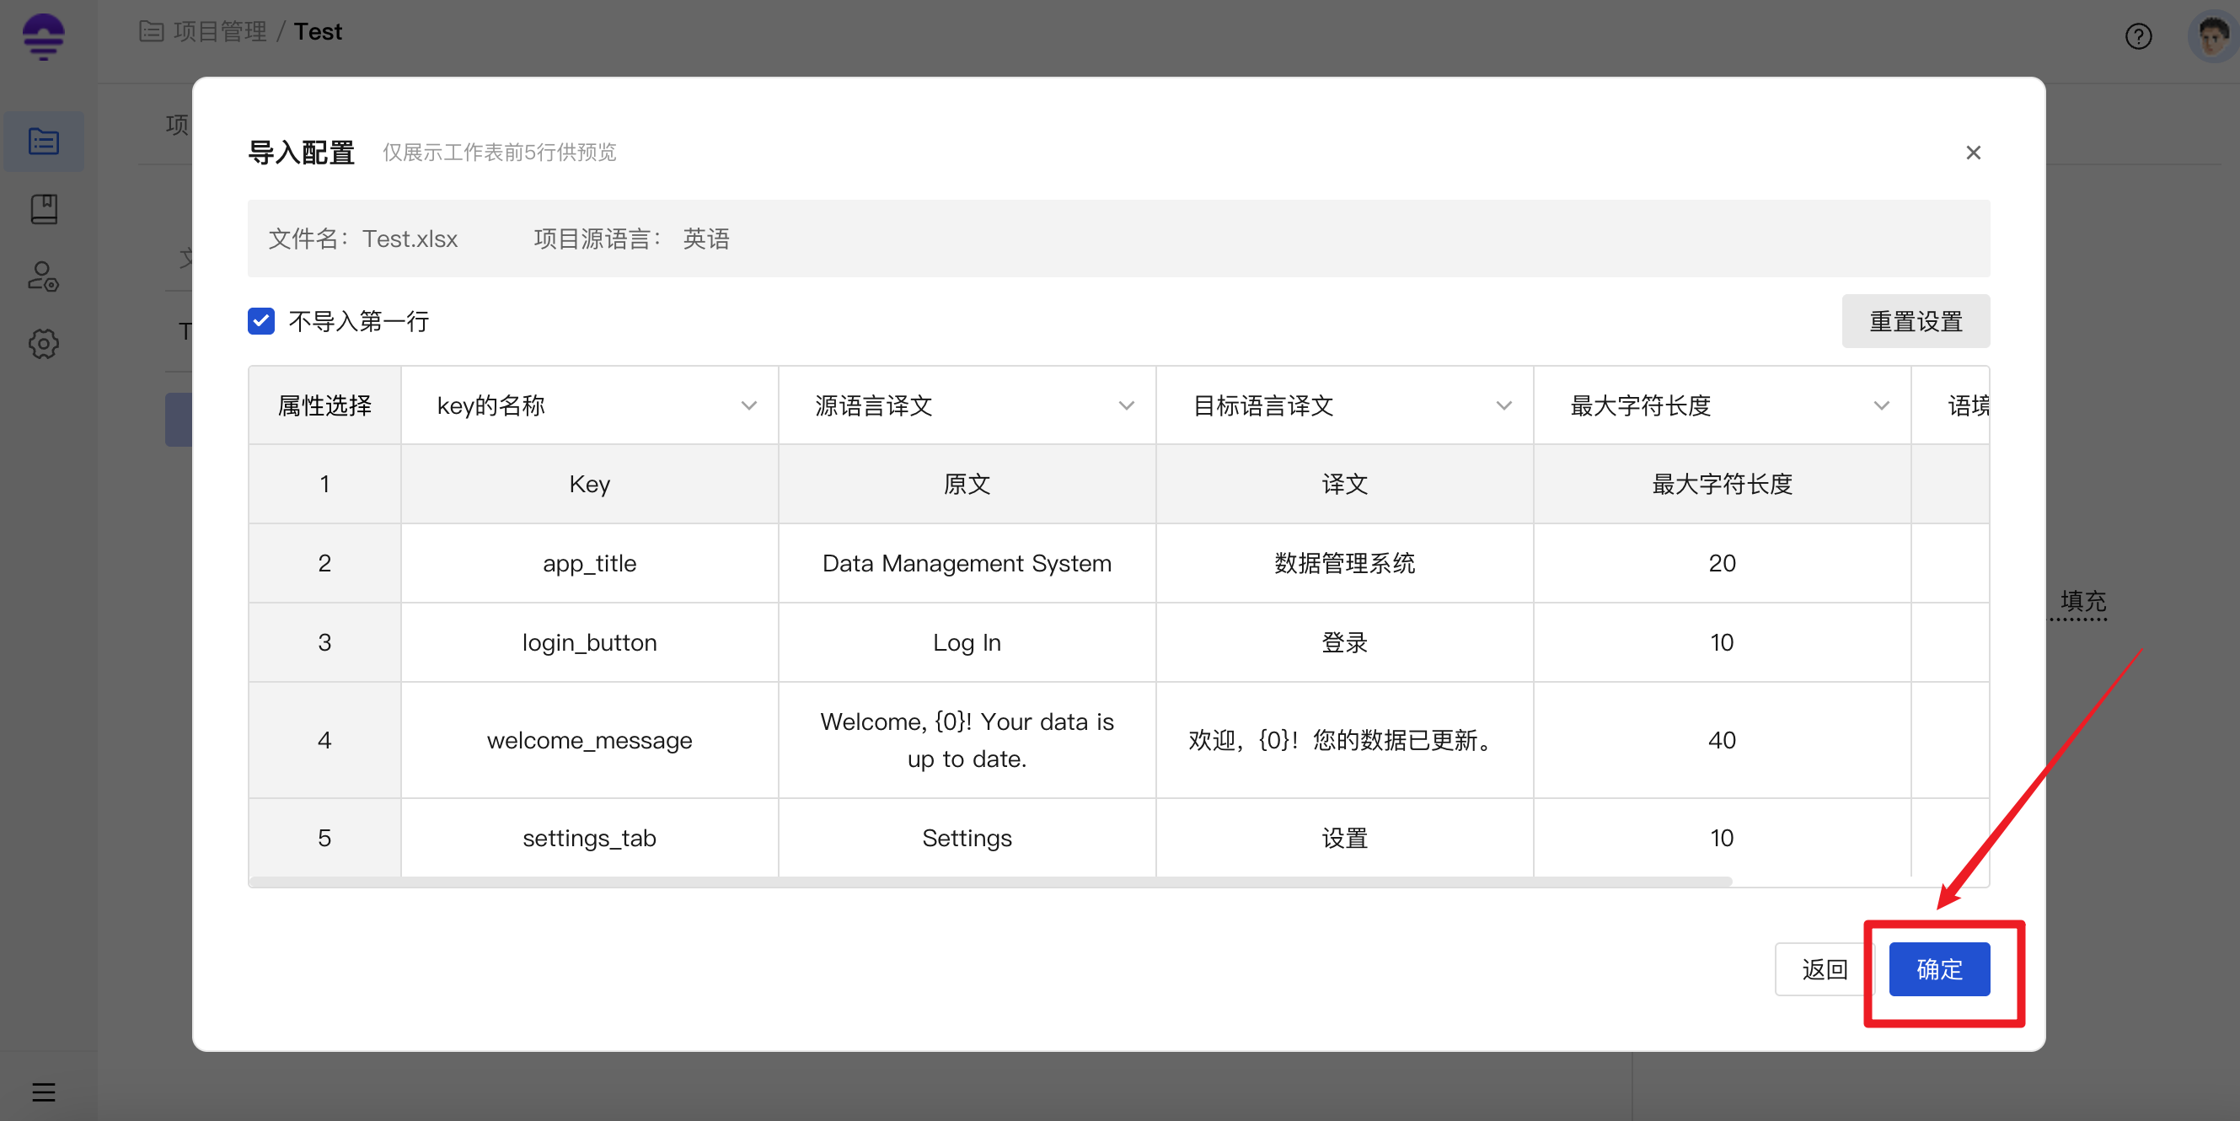Open the project list sidebar icon
Viewport: 2240px width, 1121px height.
click(44, 141)
